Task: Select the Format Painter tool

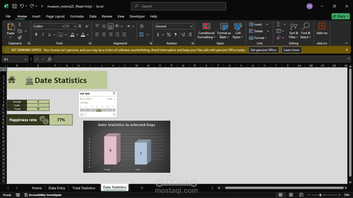Action: point(19,37)
